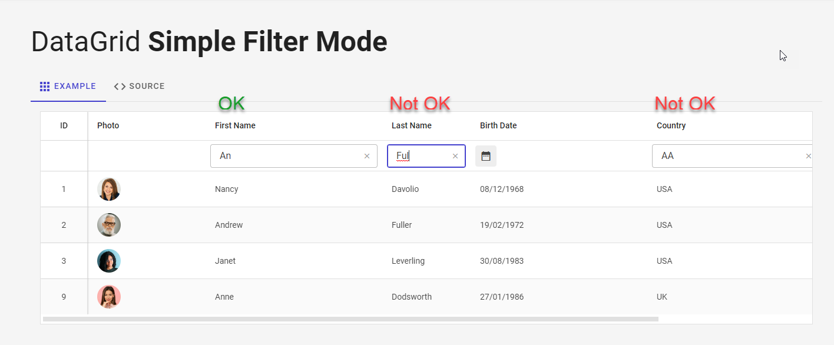This screenshot has width=834, height=345.
Task: Click Nancy's profile photo
Action: (108, 189)
